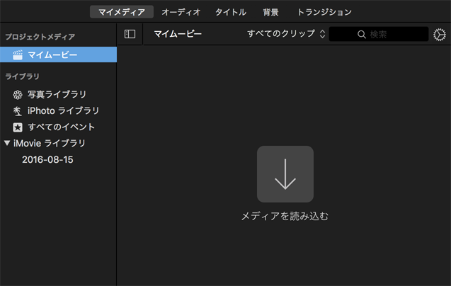Select the 2016-08-15 event
Screen dimensions: 451x286
click(47, 160)
